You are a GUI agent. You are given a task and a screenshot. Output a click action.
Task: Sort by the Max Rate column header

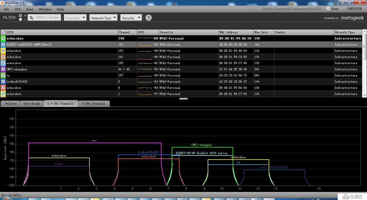click(x=264, y=32)
